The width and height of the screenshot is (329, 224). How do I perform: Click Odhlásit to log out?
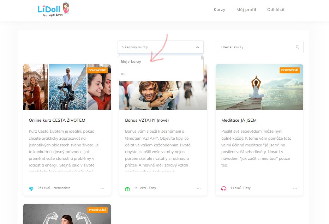click(276, 10)
